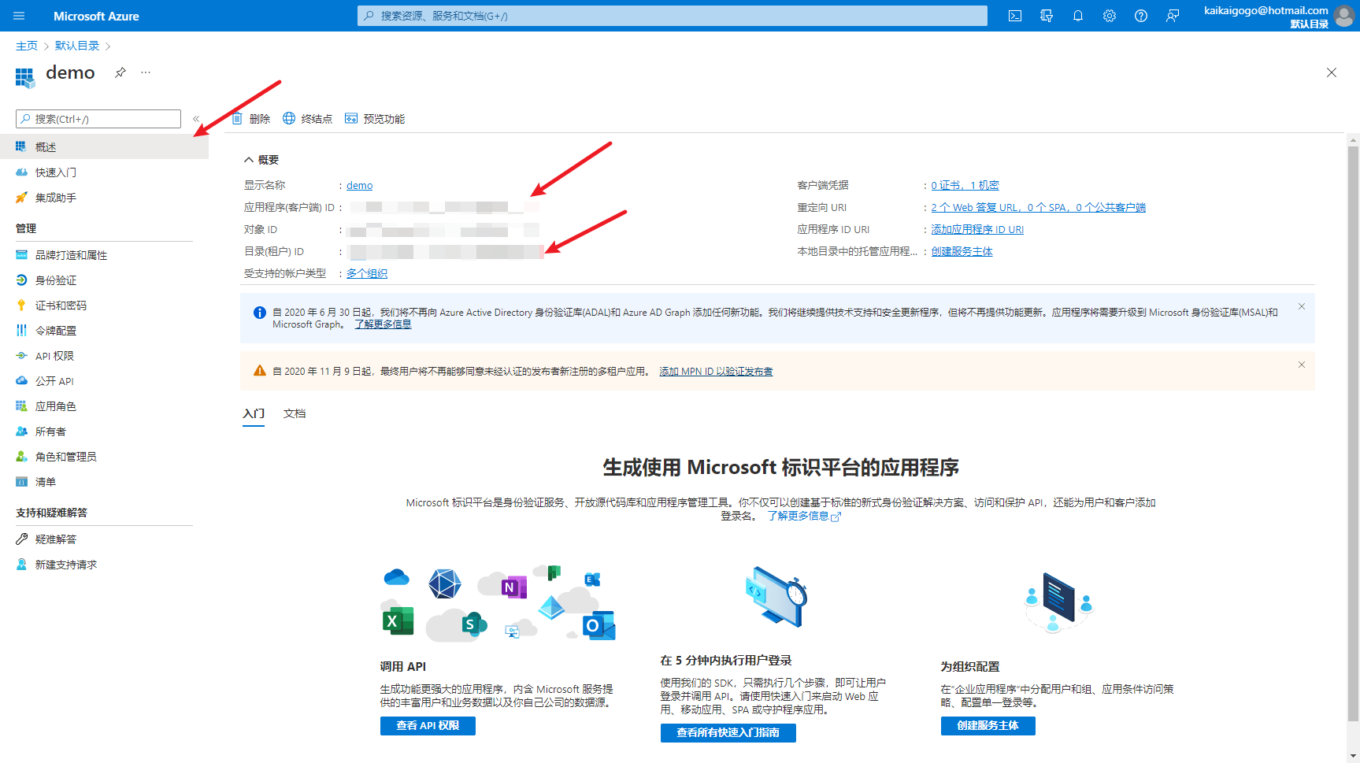Open the hamburger portal menu
Image resolution: width=1360 pixels, height=763 pixels.
pos(20,16)
